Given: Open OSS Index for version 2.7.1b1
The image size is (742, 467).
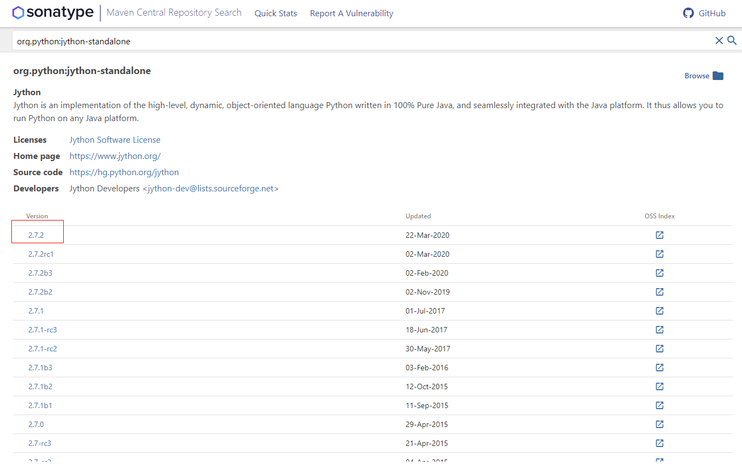Looking at the screenshot, I should 659,405.
